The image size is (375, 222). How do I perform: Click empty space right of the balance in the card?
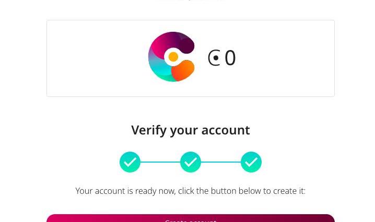(x=287, y=58)
